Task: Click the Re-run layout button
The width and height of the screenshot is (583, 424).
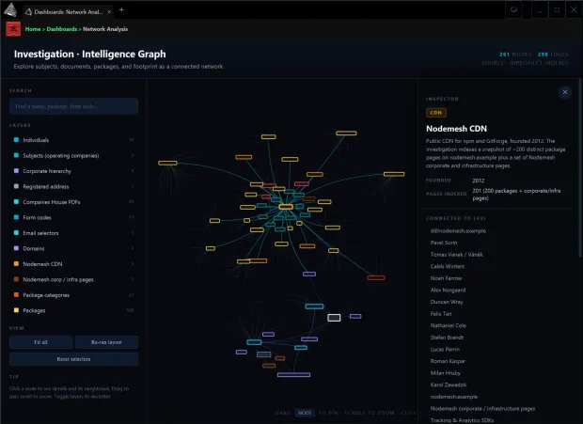Action: (106, 342)
